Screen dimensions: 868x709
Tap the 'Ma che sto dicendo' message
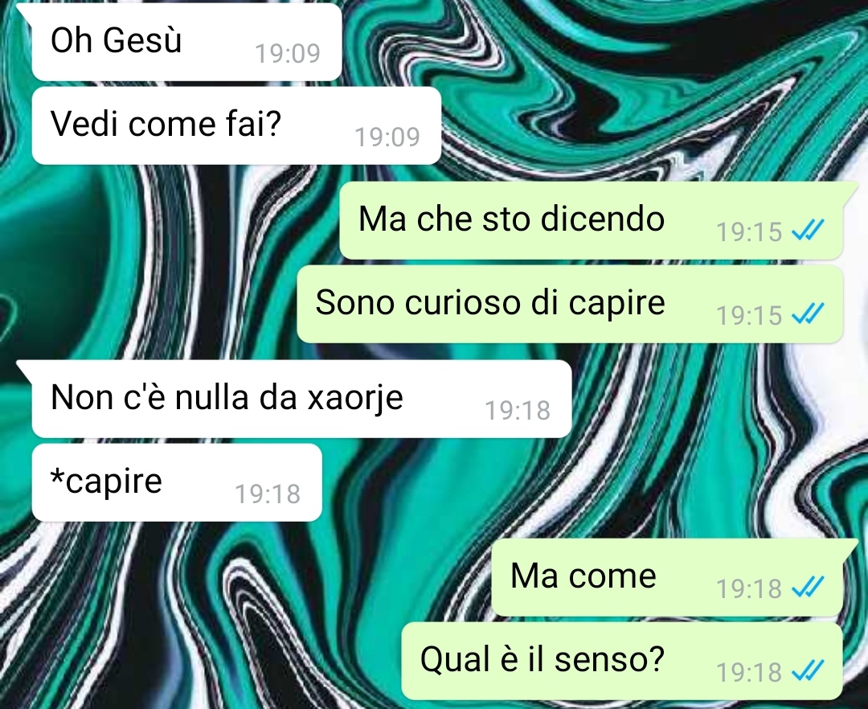(592, 220)
